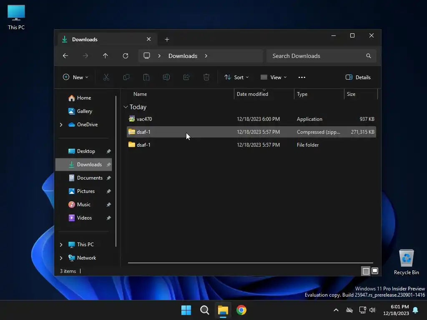427x320 pixels.
Task: Open the New item dropdown
Action: pyautogui.click(x=75, y=77)
